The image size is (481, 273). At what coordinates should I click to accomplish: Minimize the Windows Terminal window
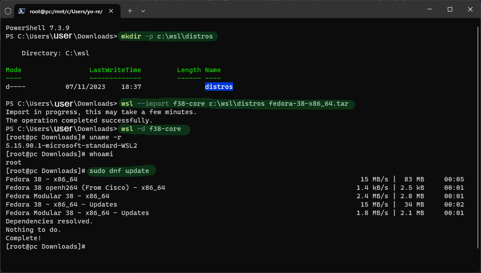[x=429, y=9]
